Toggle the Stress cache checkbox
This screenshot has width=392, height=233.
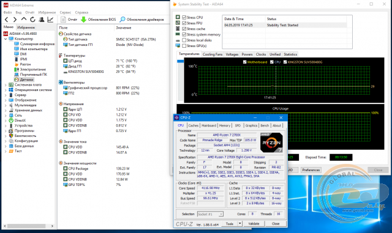click(x=184, y=29)
